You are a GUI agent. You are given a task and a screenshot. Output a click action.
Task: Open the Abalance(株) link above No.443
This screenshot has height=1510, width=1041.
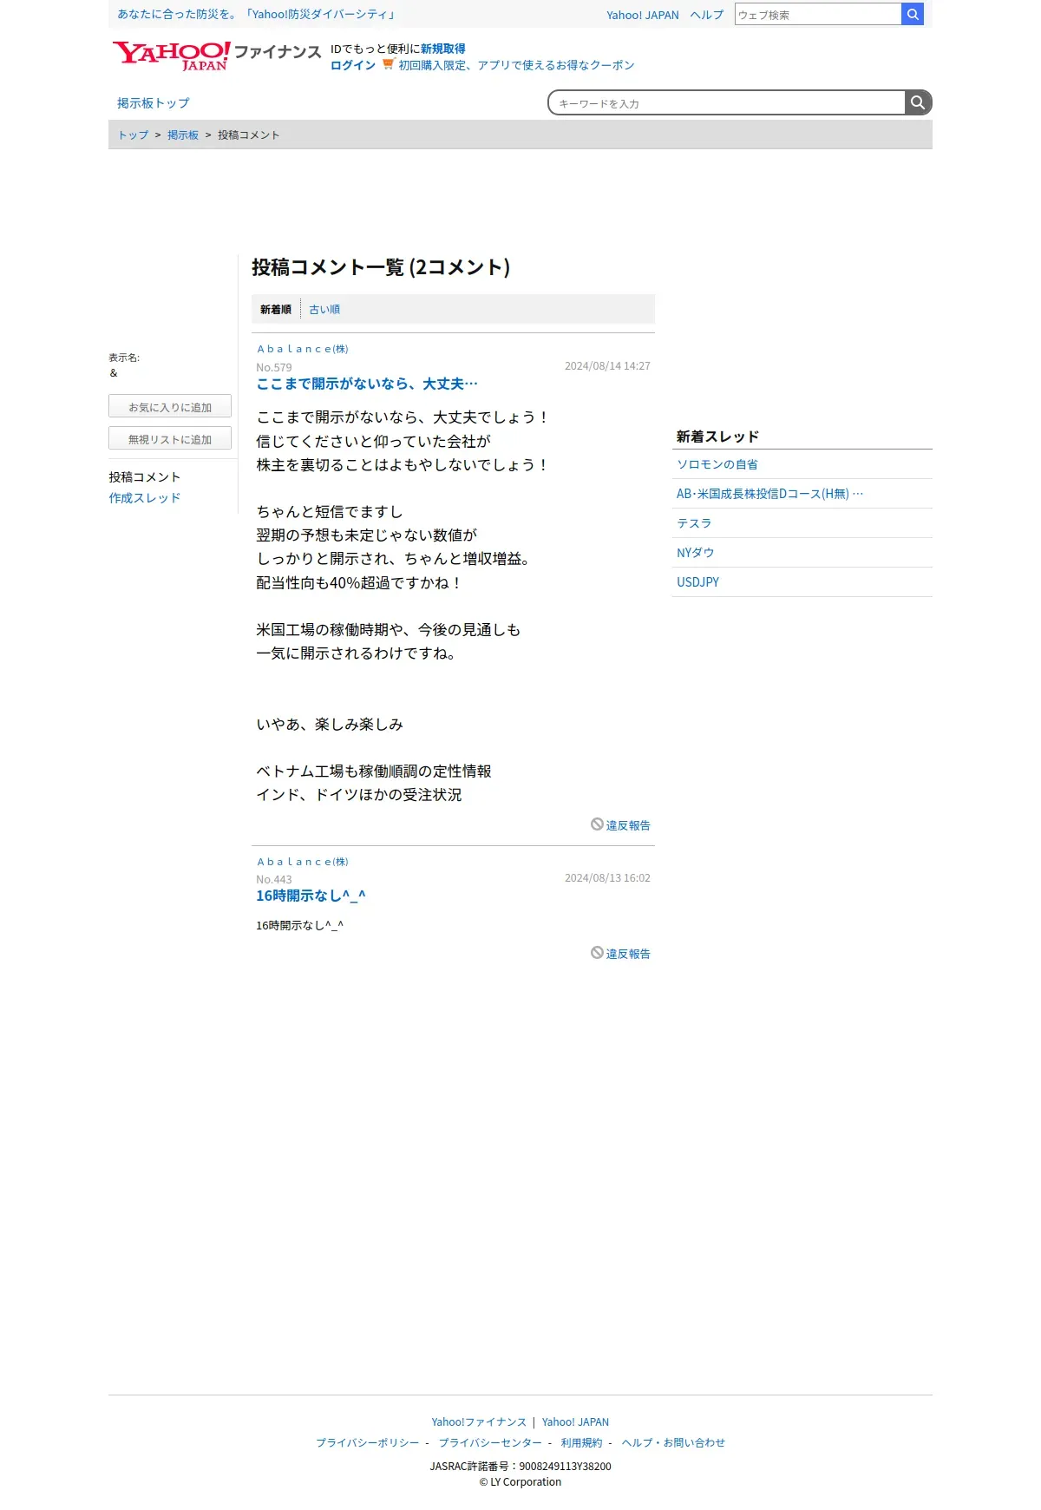(303, 862)
